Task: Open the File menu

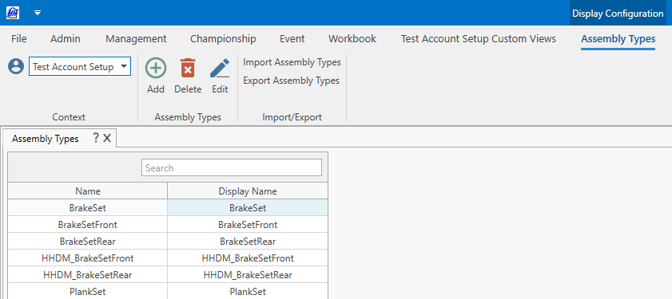Action: pos(19,38)
